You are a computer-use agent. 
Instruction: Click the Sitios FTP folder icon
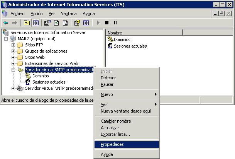coord(20,45)
